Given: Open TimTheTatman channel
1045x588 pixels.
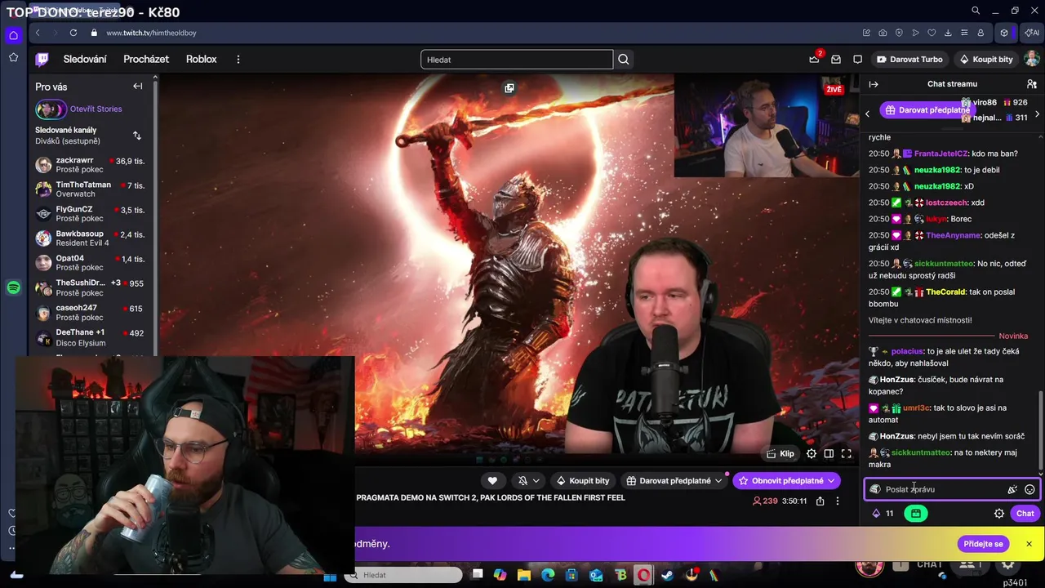Looking at the screenshot, I should (90, 189).
